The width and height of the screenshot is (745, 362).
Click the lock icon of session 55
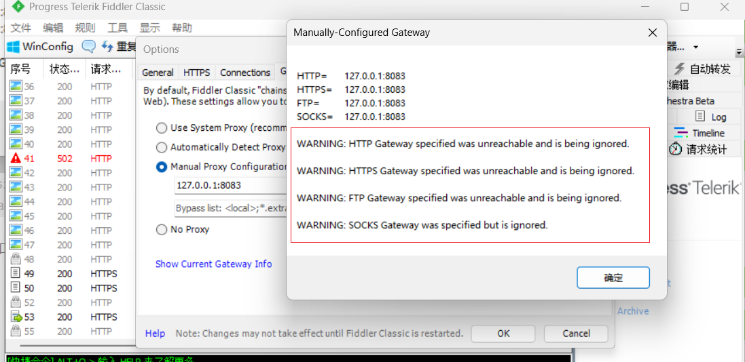click(x=16, y=331)
